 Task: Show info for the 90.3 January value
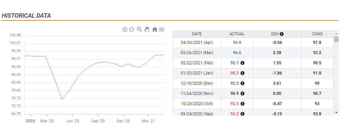pos(243,73)
